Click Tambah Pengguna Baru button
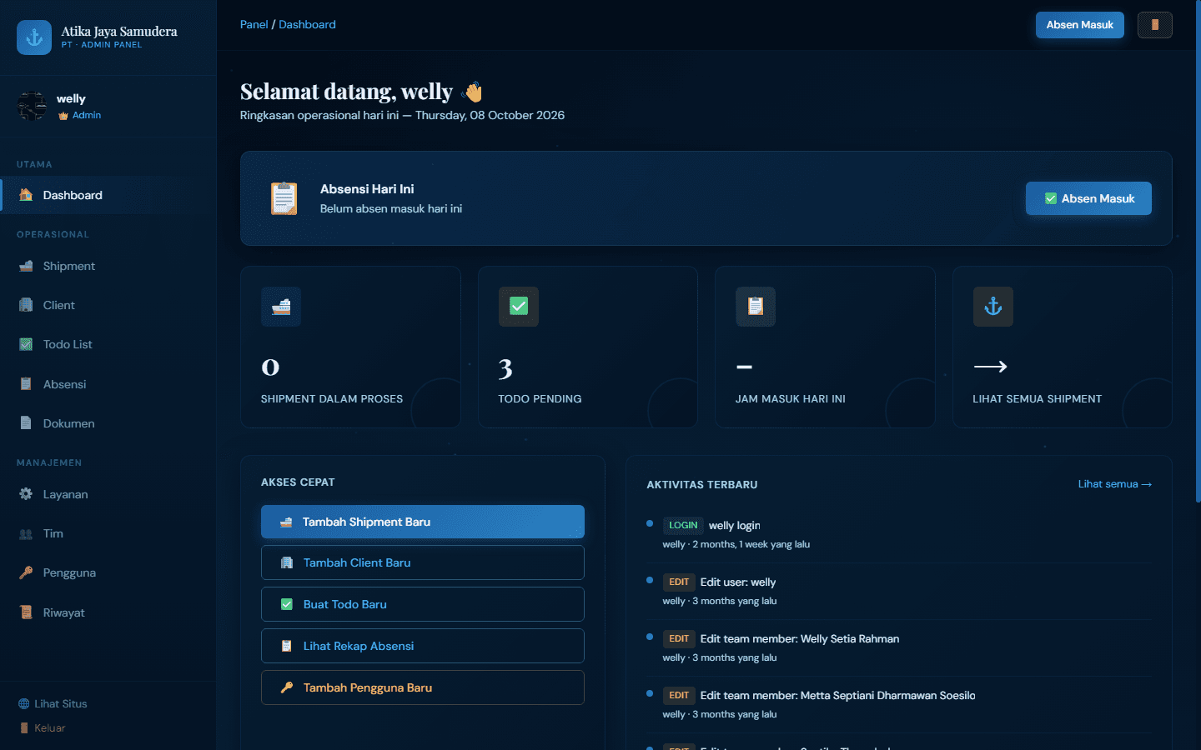The image size is (1201, 750). [x=423, y=687]
